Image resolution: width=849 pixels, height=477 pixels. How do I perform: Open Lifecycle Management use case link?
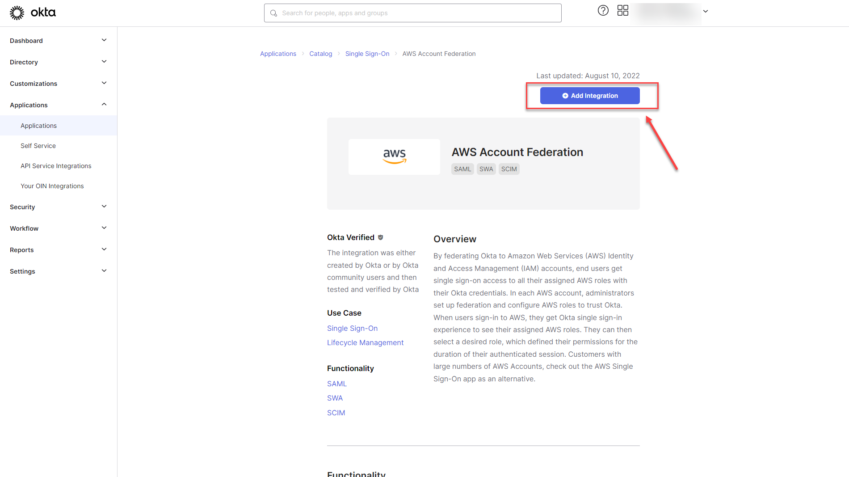365,342
